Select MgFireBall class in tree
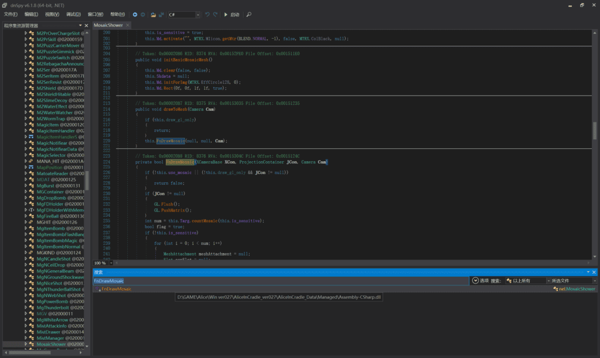The width and height of the screenshot is (600, 358). point(60,216)
